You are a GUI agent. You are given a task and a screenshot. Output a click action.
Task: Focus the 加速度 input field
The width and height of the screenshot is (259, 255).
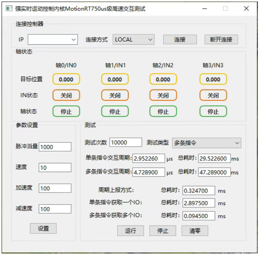coord(55,188)
